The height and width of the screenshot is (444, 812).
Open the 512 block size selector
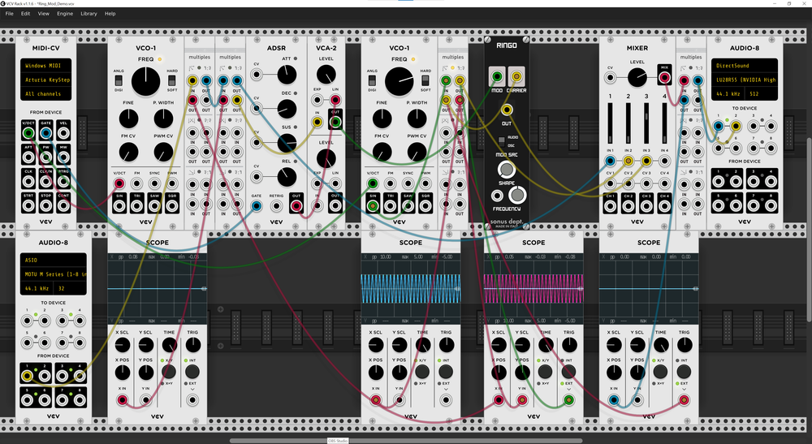(x=762, y=93)
